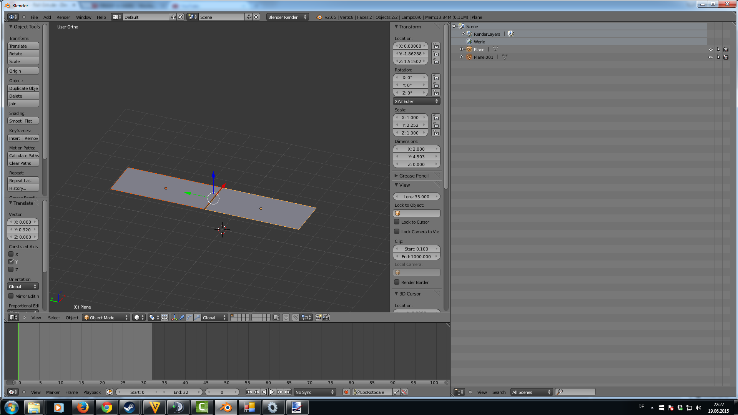Enable Lock to Cursor checkbox
The height and width of the screenshot is (415, 738).
coord(397,222)
